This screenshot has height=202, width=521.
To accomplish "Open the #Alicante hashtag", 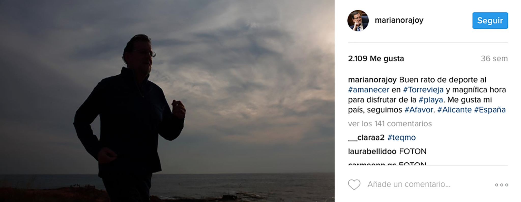I will tap(454, 110).
